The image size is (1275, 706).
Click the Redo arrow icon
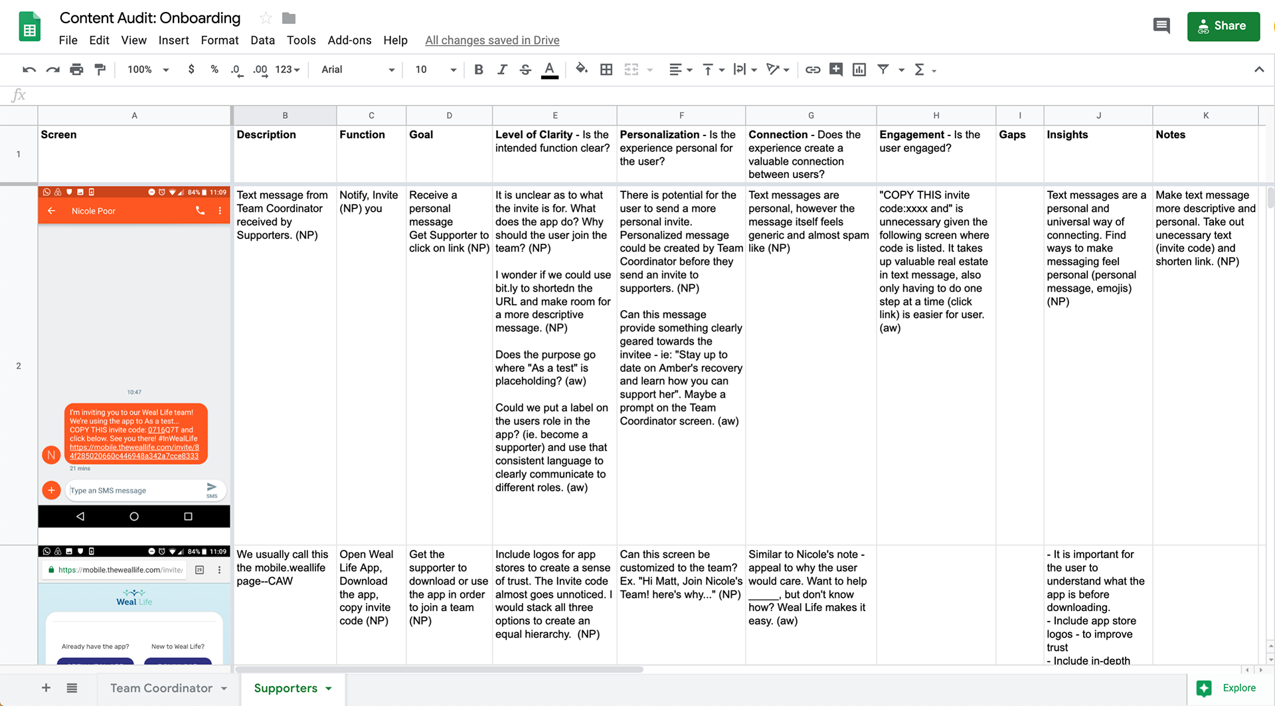[x=53, y=70]
